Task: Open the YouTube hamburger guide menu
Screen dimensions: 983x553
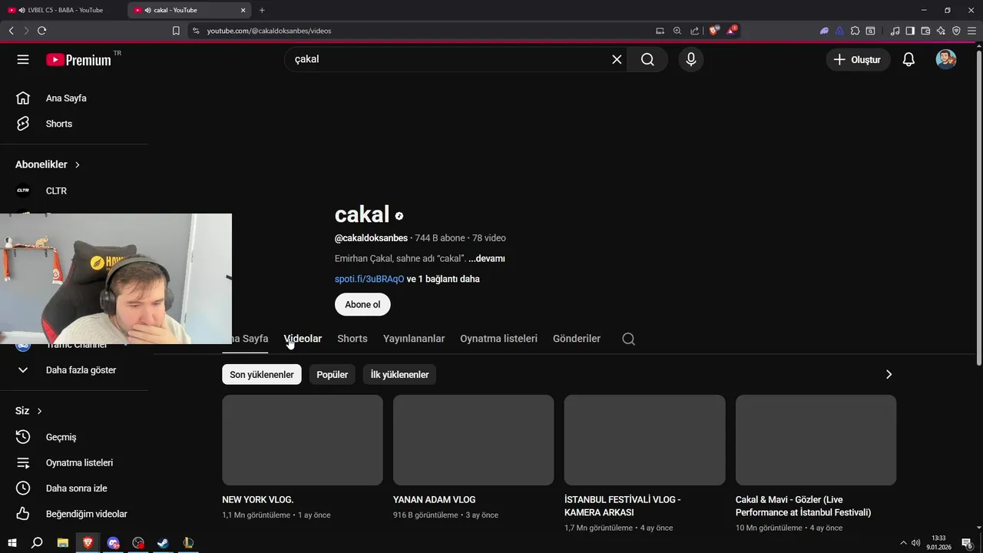Action: (23, 59)
